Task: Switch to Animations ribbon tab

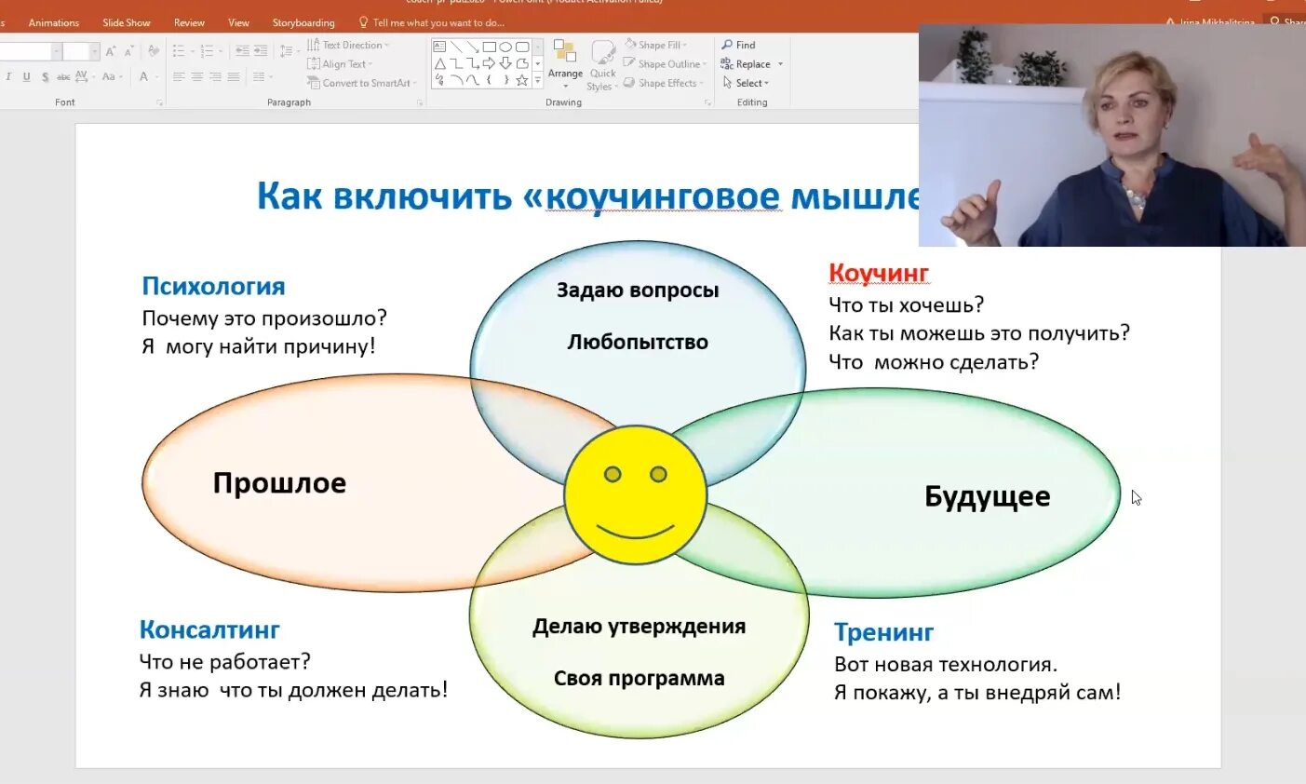Action: click(x=54, y=22)
